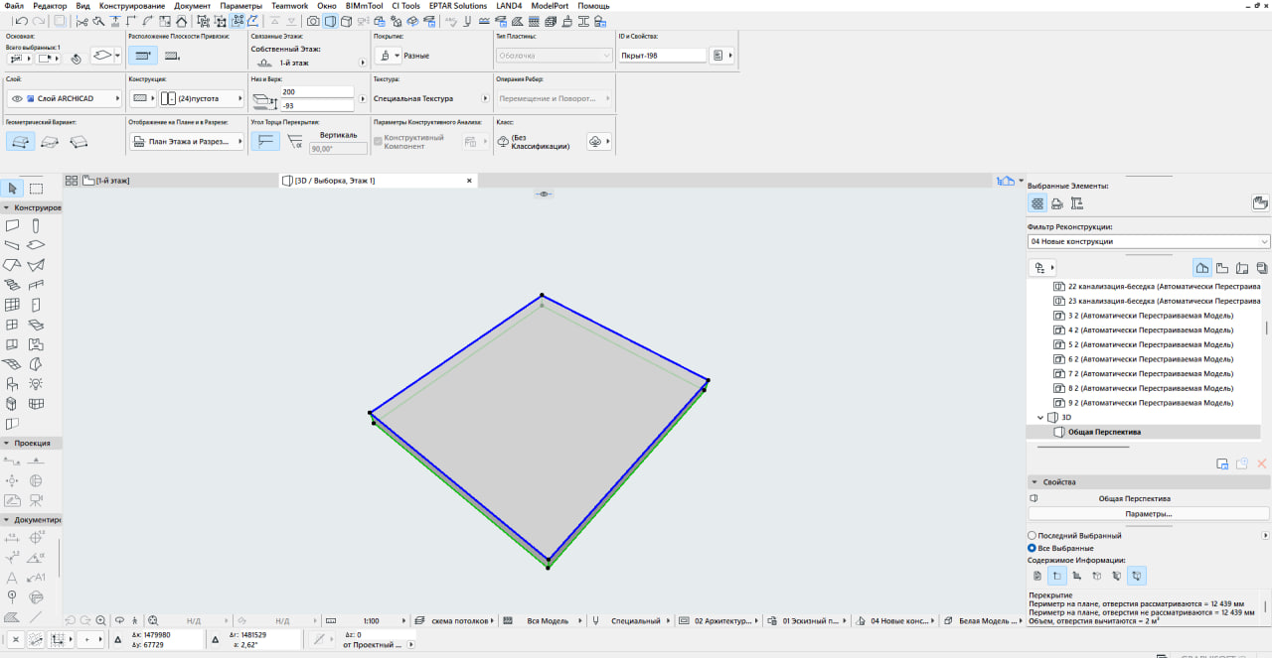This screenshot has height=658, width=1272.
Task: Click the Undo arrow in toolbar
Action: (20, 21)
